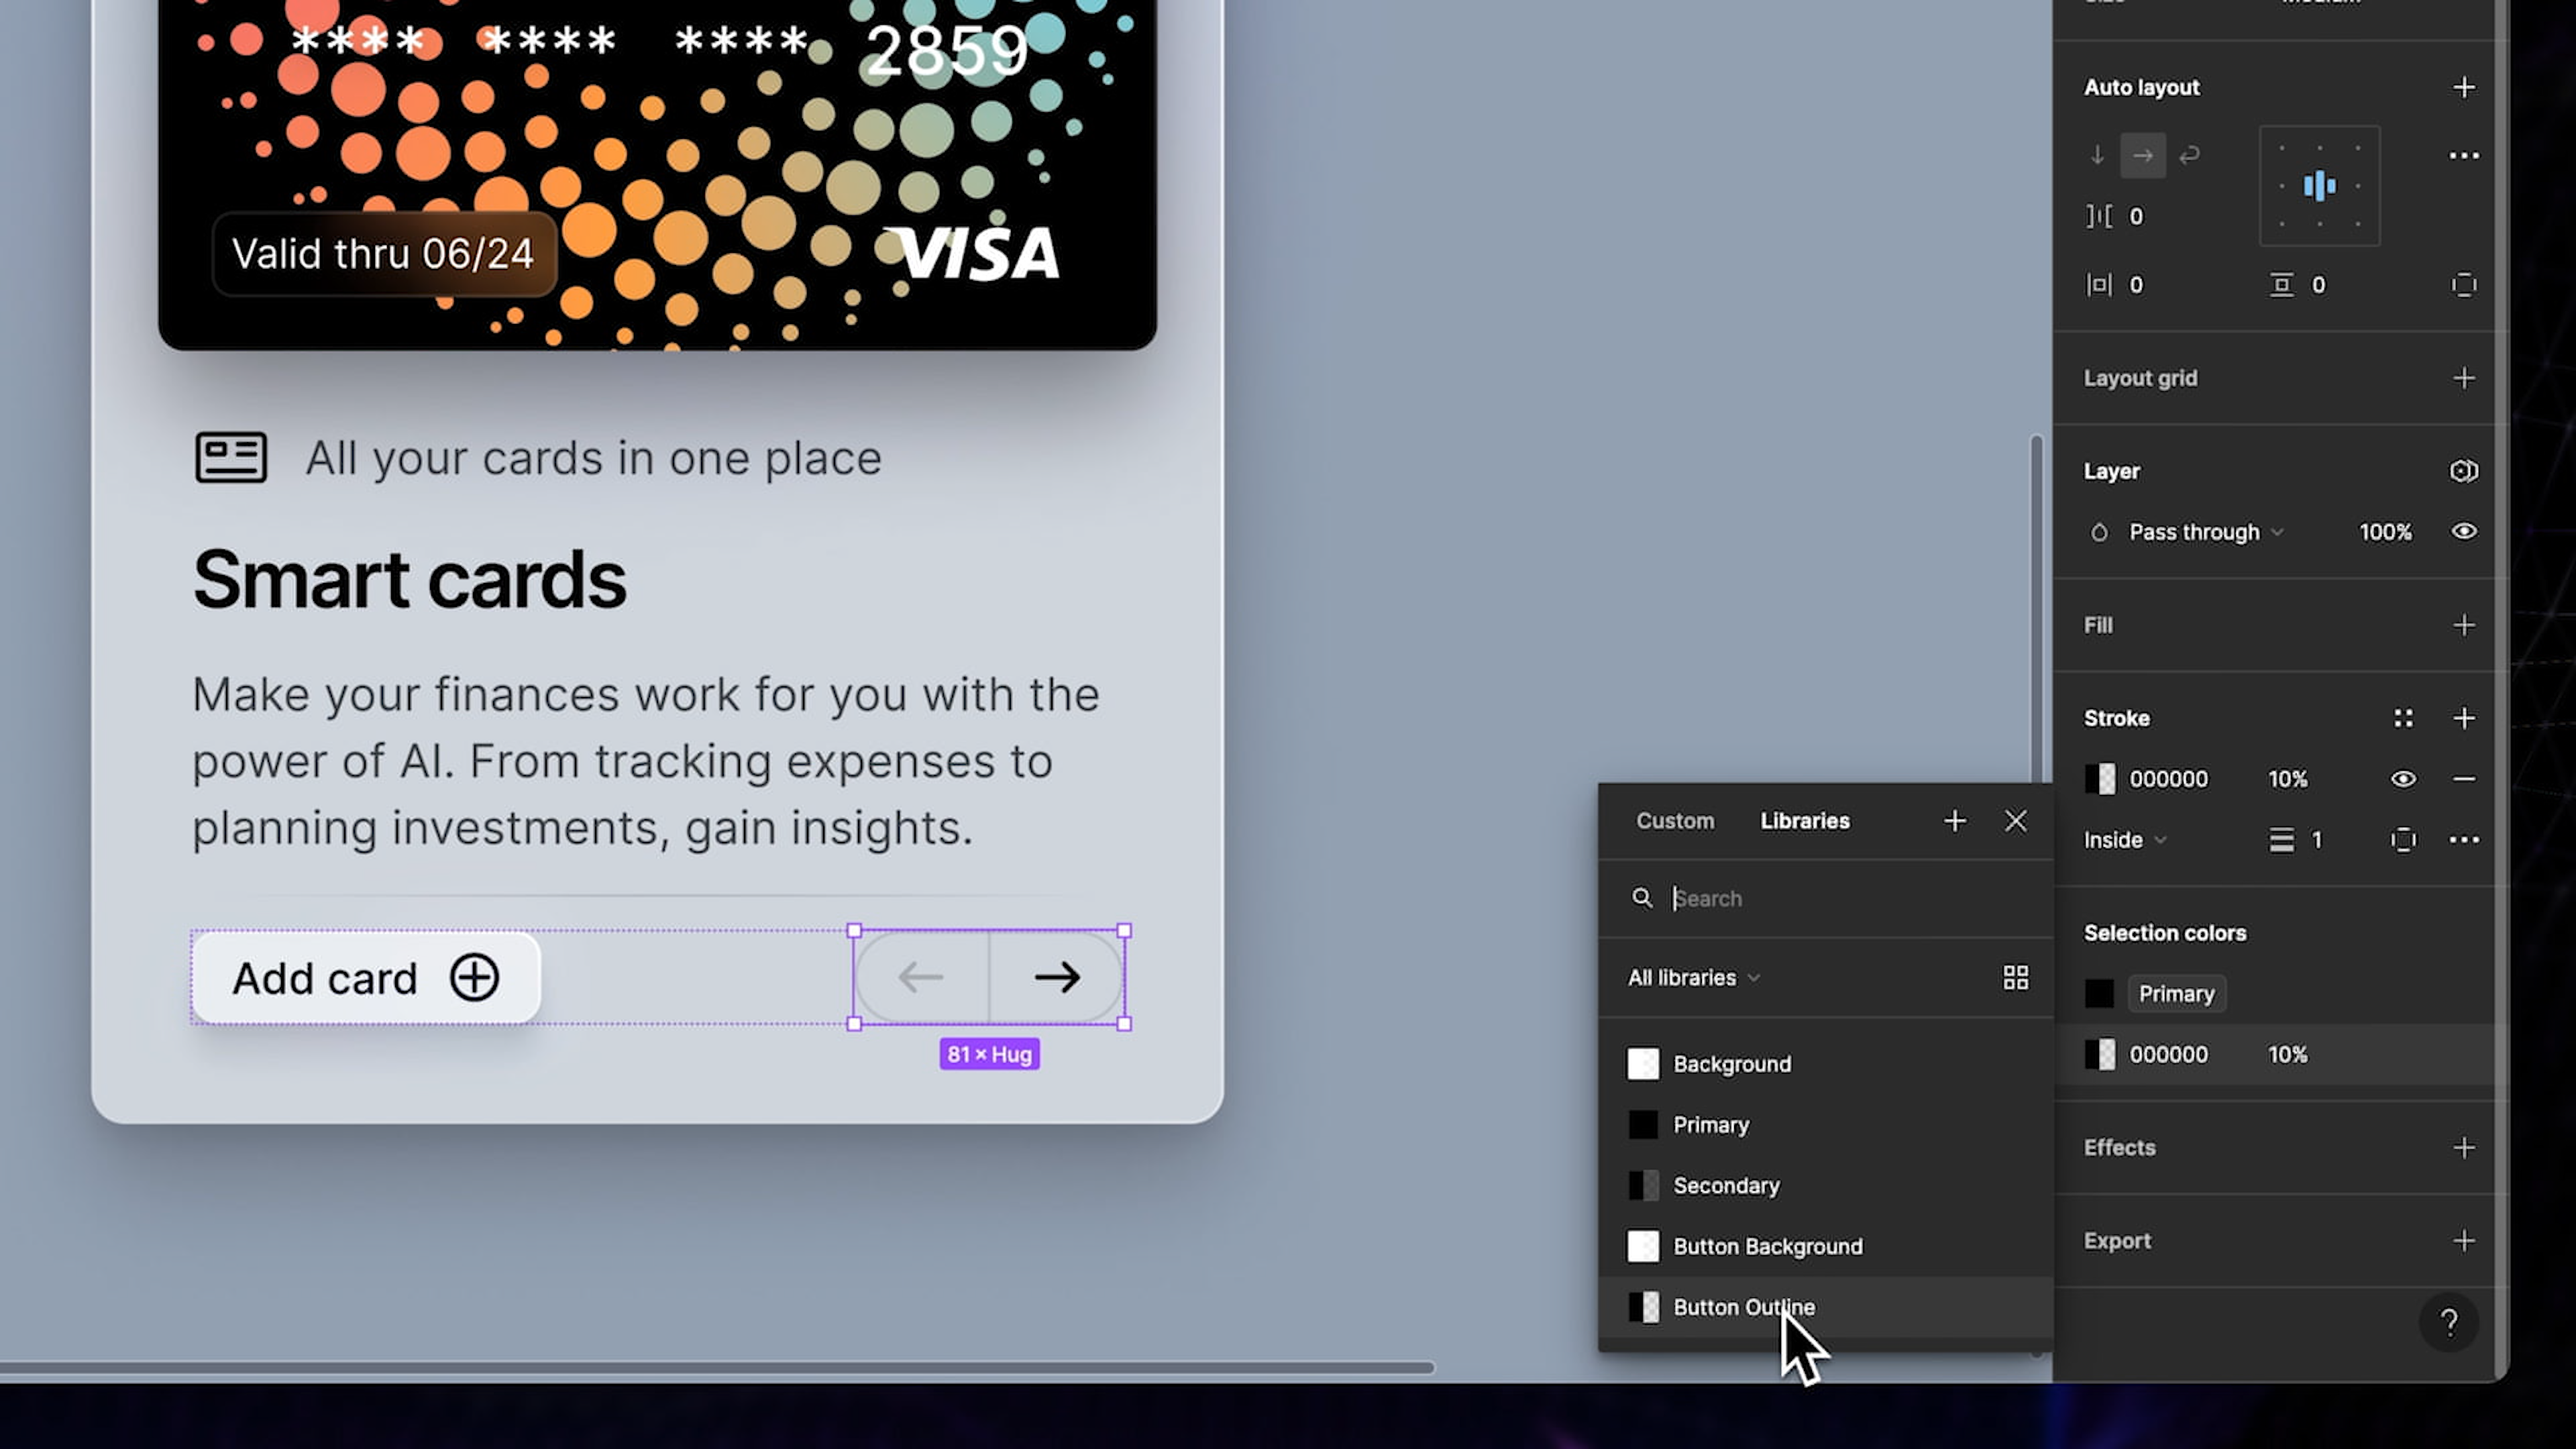
Task: Toggle stroke visibility eye icon
Action: point(2403,778)
